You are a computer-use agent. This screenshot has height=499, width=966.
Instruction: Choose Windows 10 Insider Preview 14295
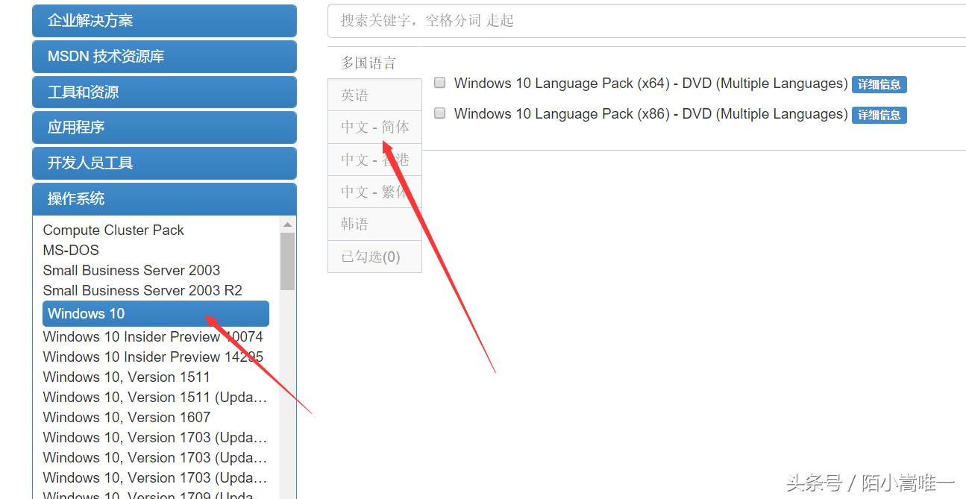point(153,357)
